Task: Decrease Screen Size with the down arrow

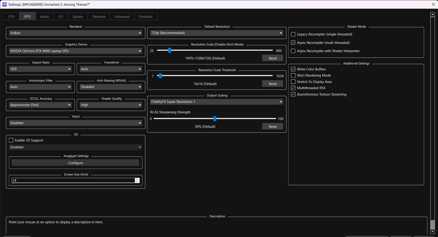Action: point(137,182)
